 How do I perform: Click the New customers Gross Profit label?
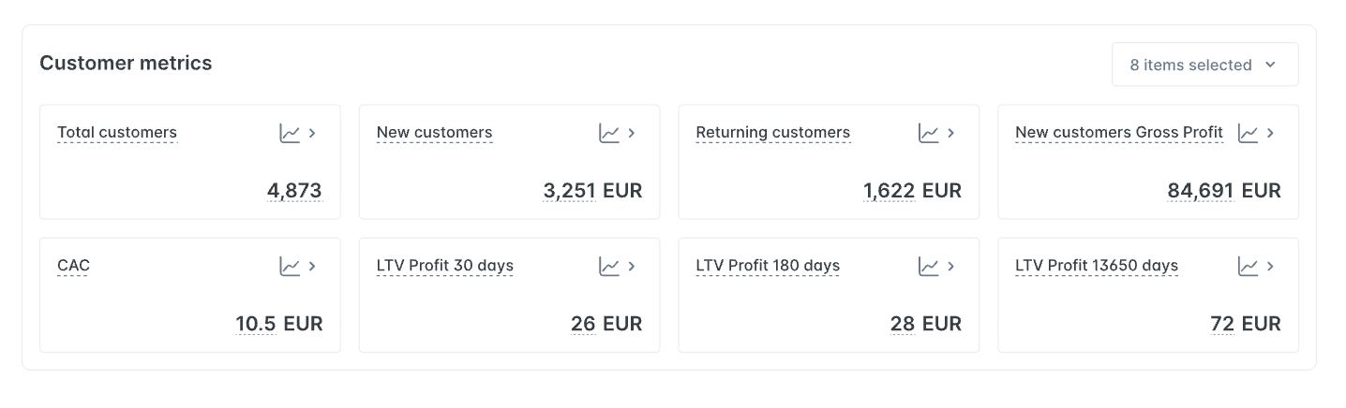tap(1118, 133)
